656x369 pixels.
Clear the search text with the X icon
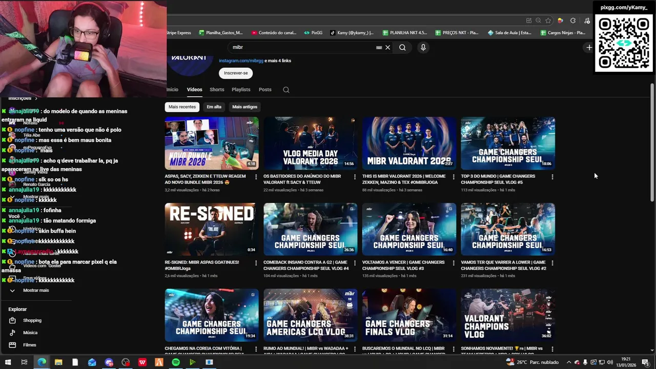click(x=388, y=47)
